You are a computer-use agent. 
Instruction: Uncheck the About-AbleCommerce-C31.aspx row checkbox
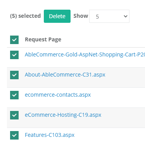[x=14, y=75]
